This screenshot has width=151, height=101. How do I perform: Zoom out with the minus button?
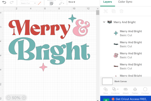(x=9, y=98)
